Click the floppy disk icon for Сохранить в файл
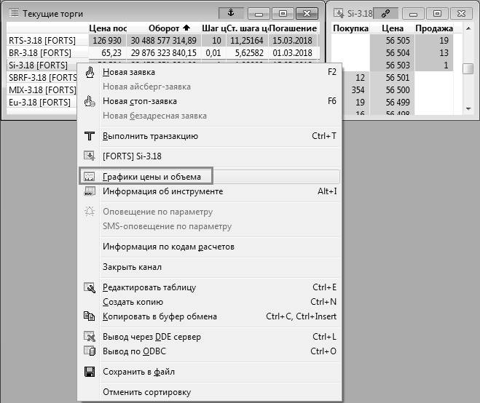Image resolution: width=480 pixels, height=403 pixels. (90, 372)
